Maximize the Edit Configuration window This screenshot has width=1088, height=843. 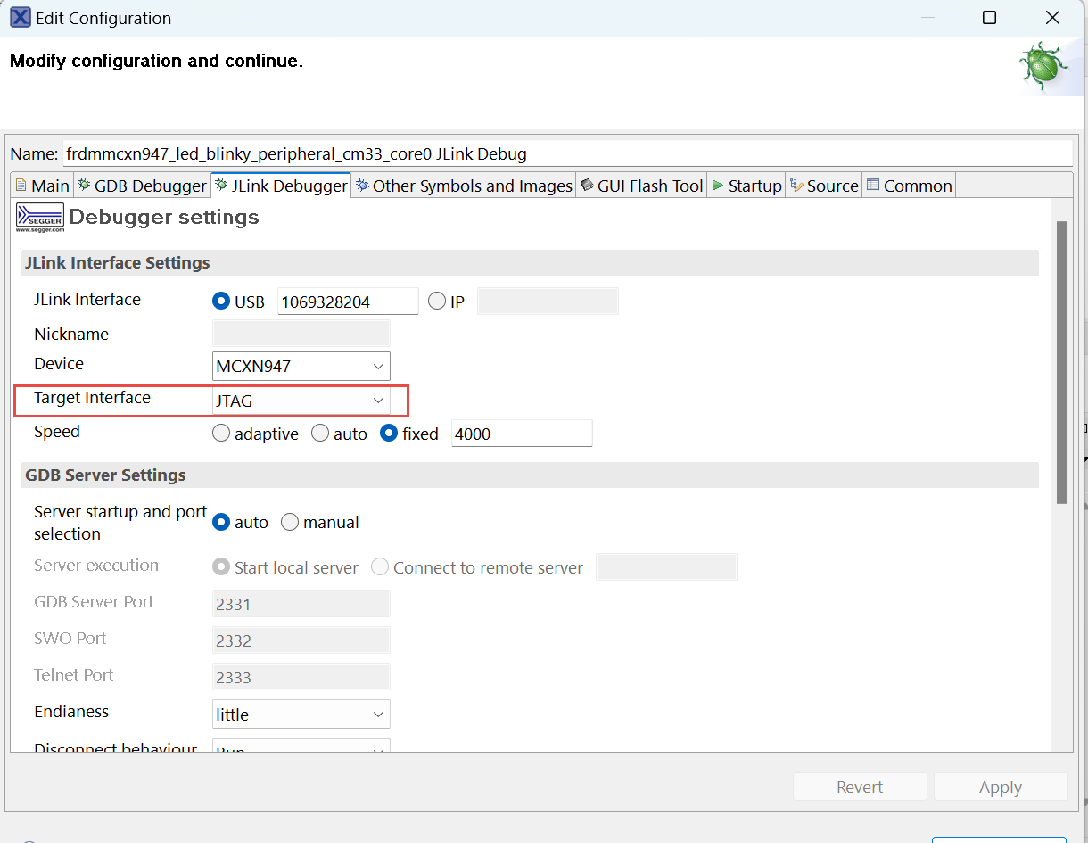(x=989, y=18)
